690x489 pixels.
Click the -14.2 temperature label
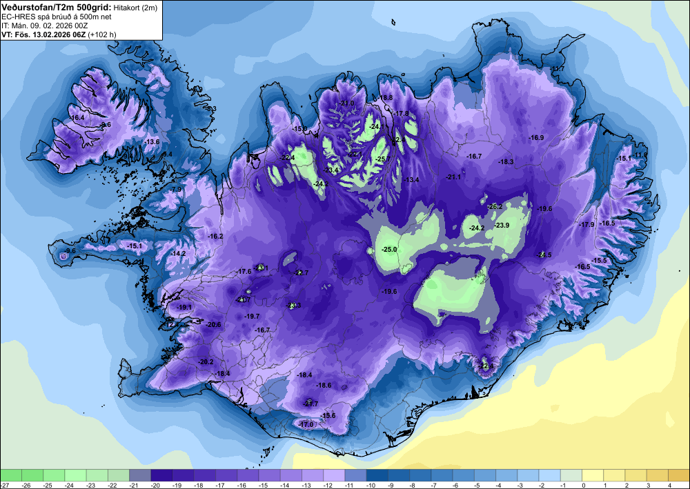click(178, 254)
